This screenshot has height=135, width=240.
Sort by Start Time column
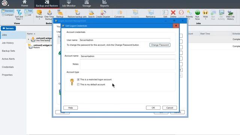(205, 34)
